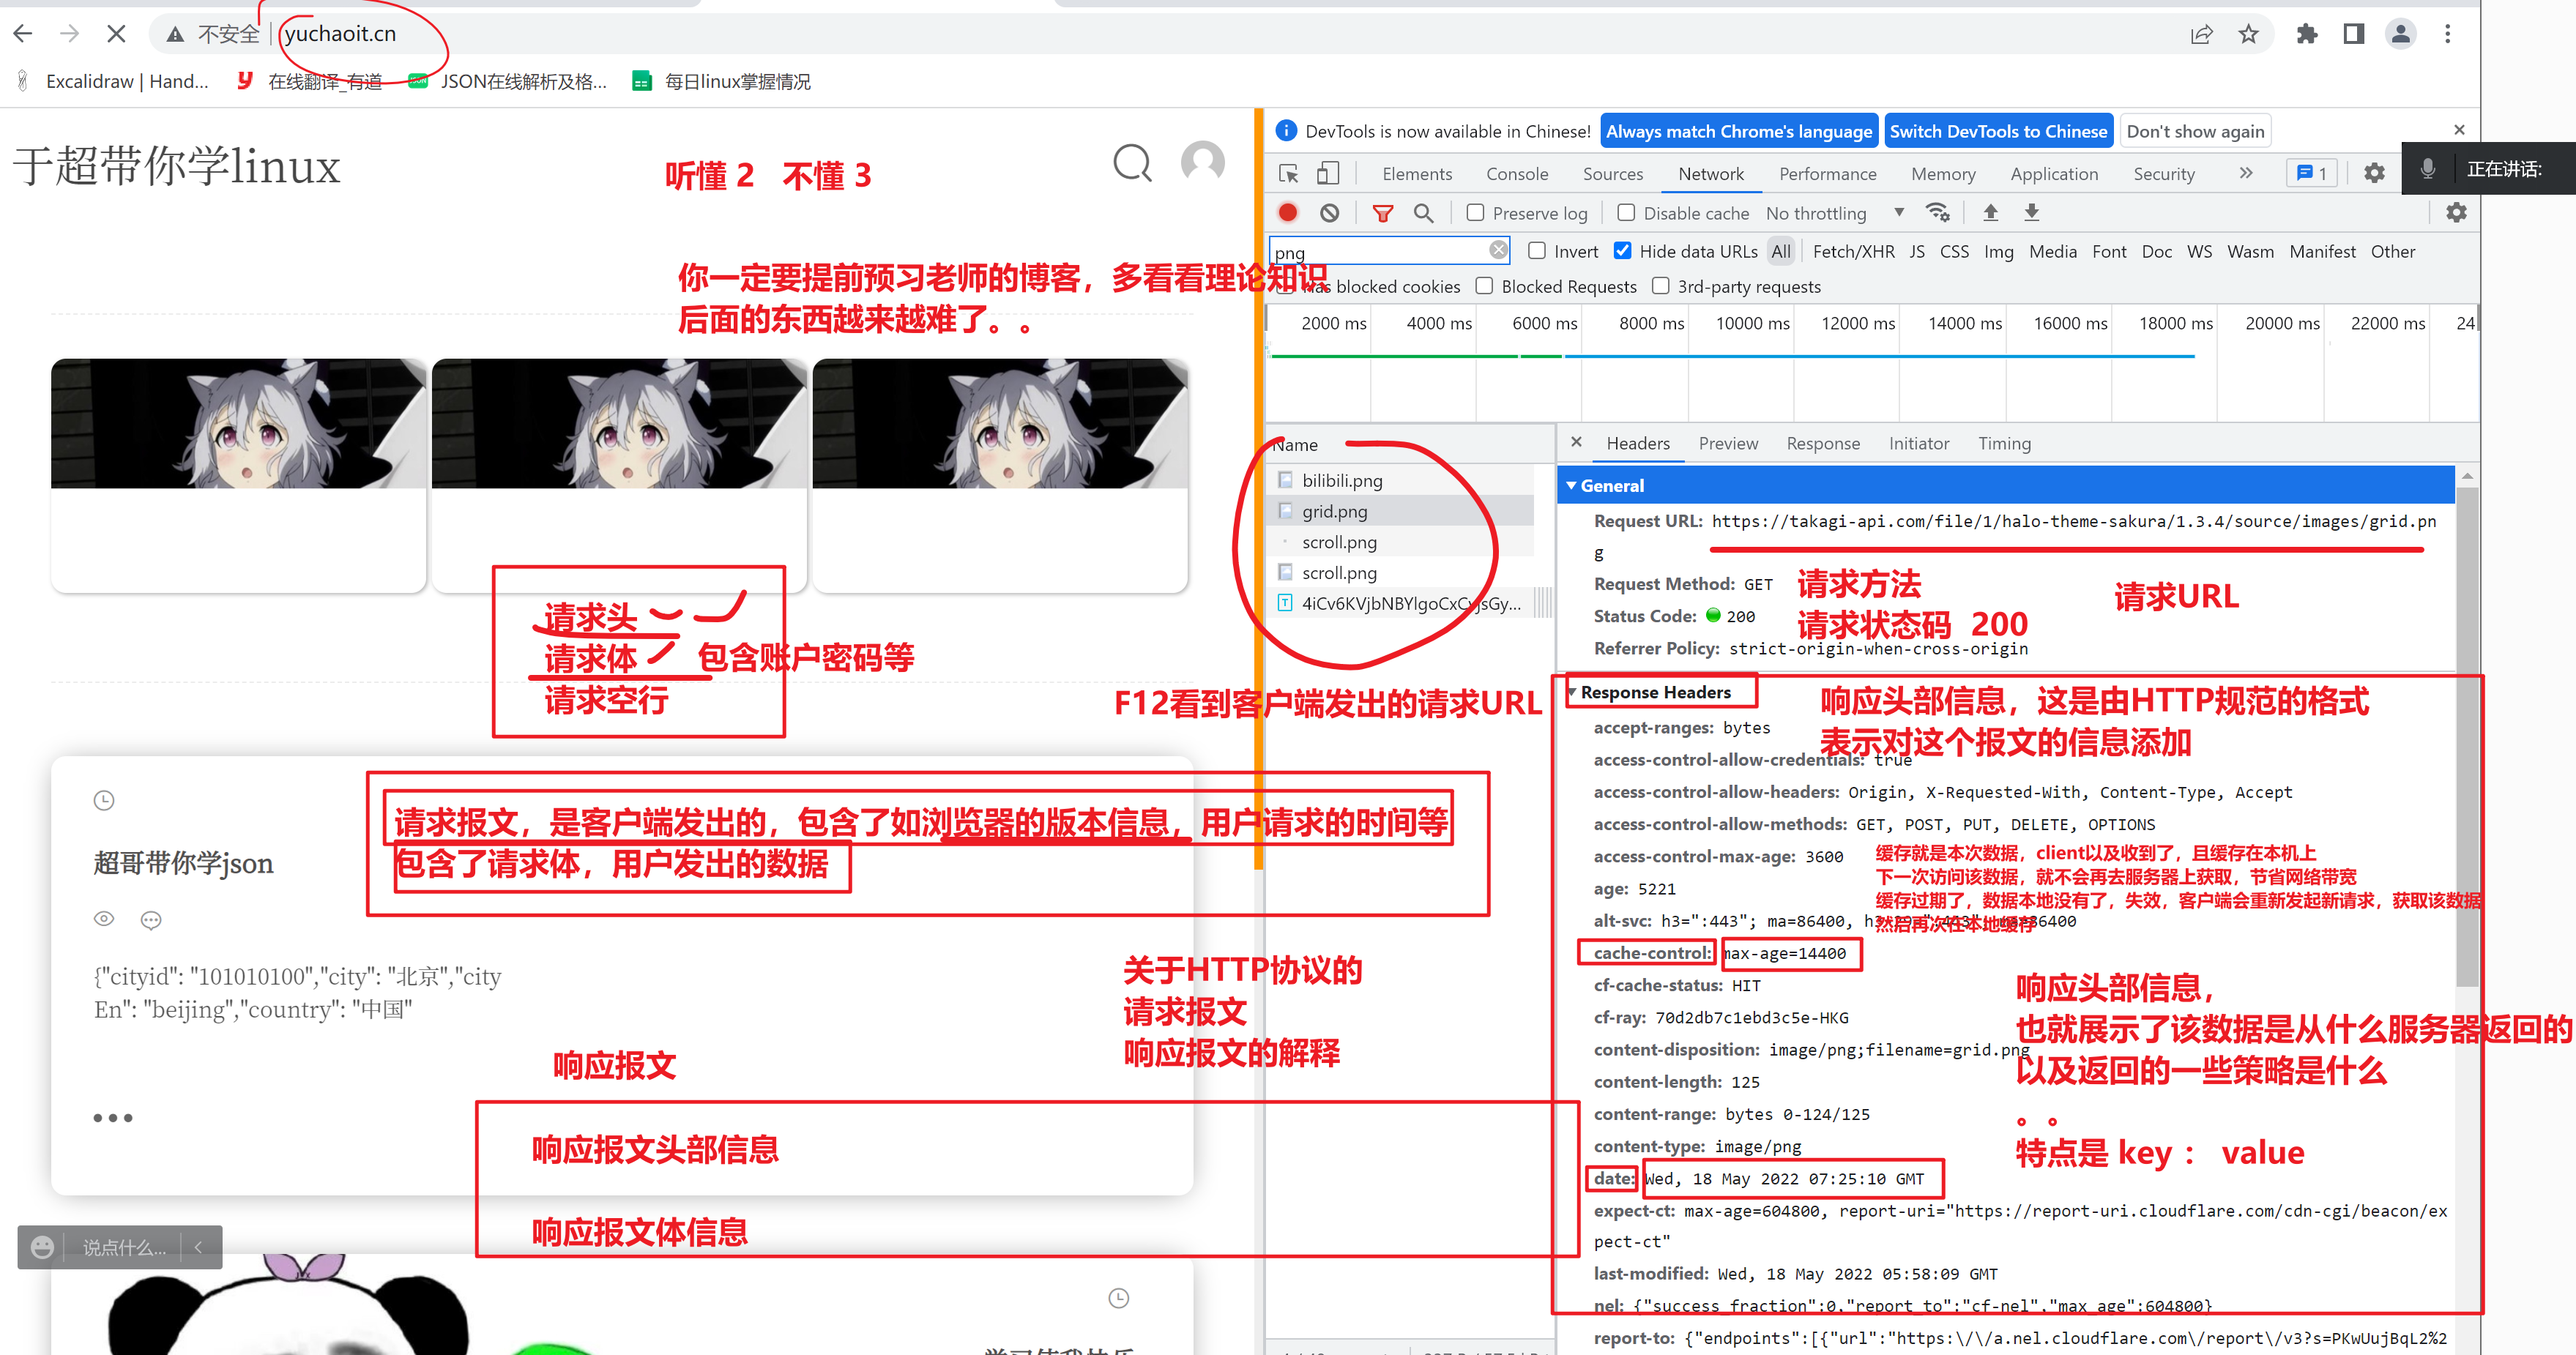Import HAR file with upload arrow

point(1991,212)
